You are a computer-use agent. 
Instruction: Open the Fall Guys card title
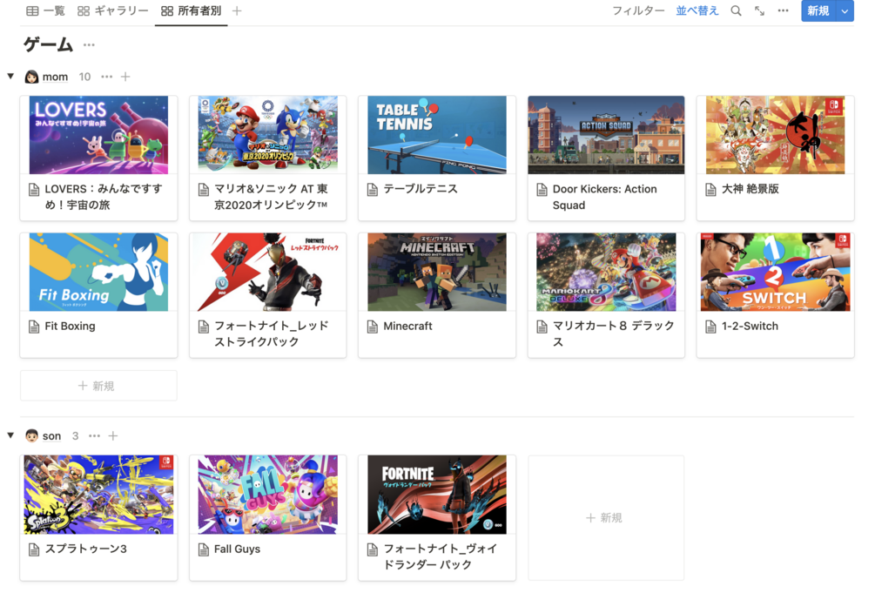[x=237, y=549]
